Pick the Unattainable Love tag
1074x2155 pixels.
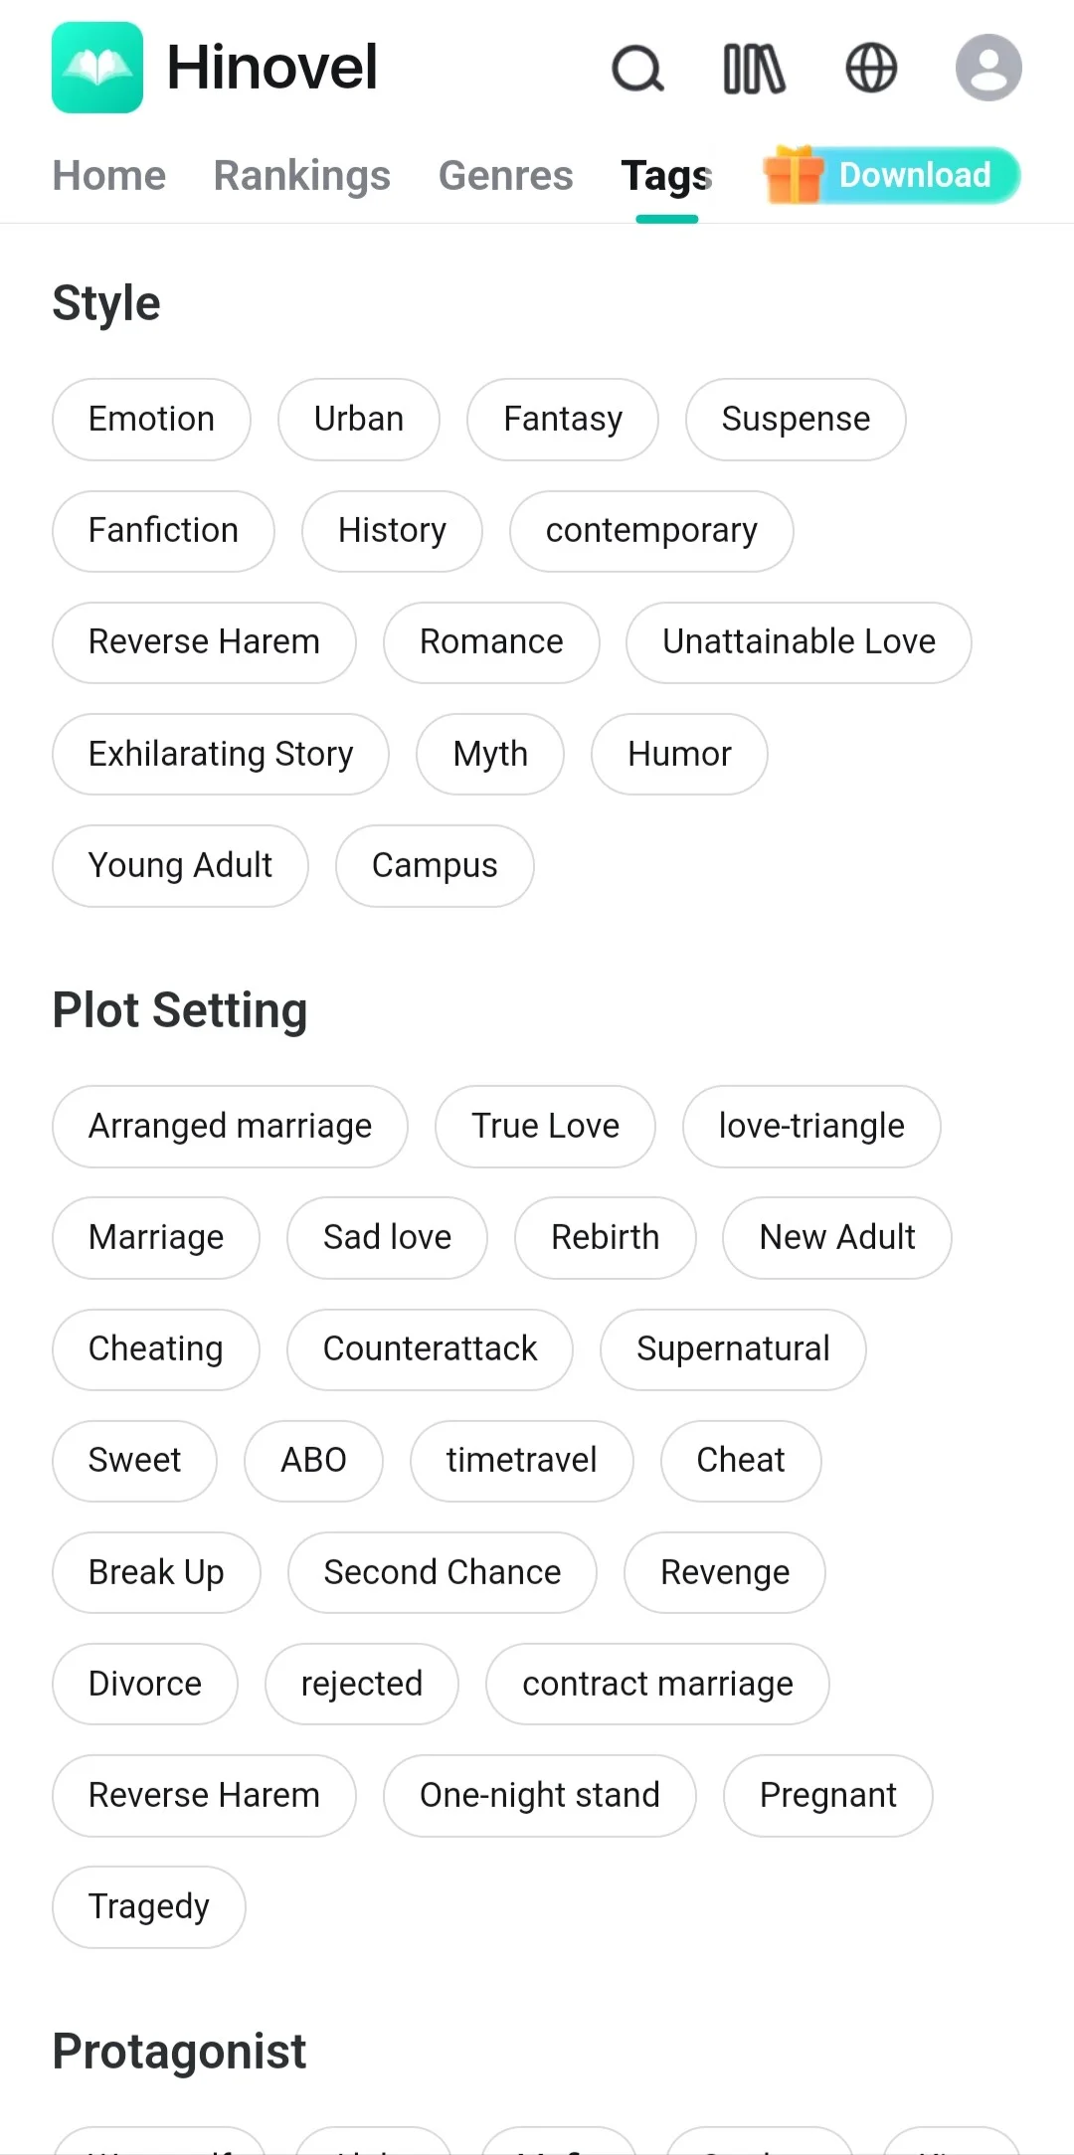coord(799,642)
